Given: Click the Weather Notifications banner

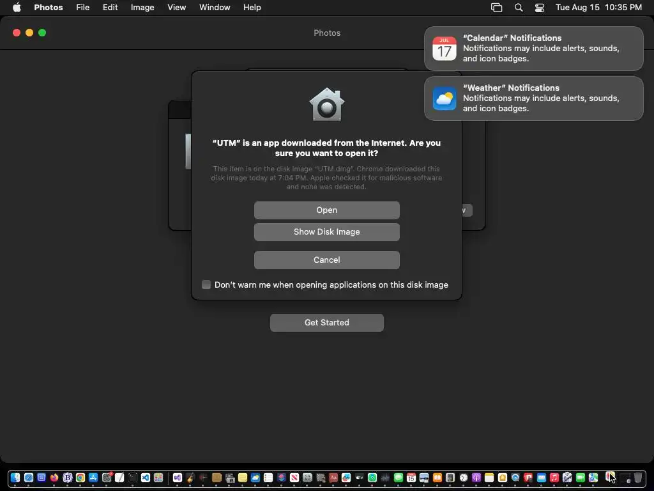Looking at the screenshot, I should (533, 98).
